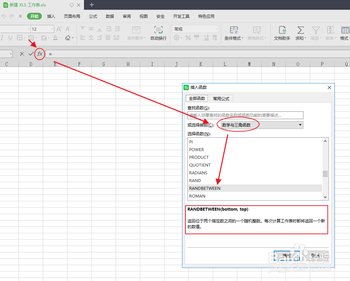The height and width of the screenshot is (281, 350).
Task: Switch to the 开发工具 ribbon tab
Action: pyautogui.click(x=181, y=16)
